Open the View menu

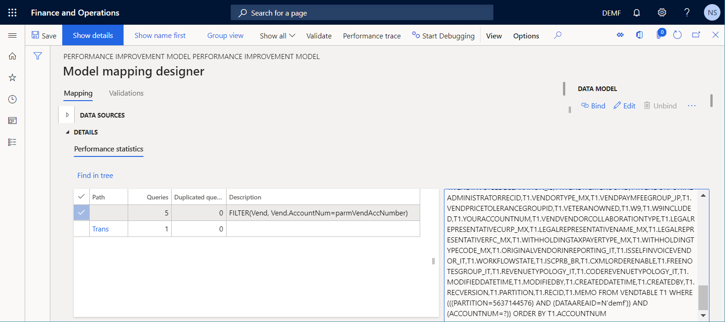pos(494,36)
